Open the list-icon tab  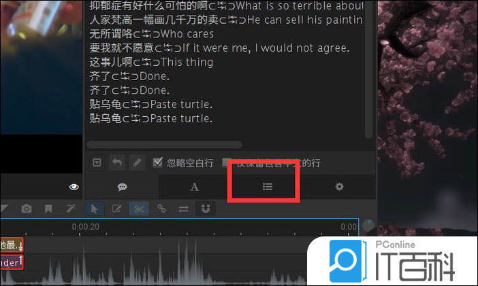coord(268,187)
